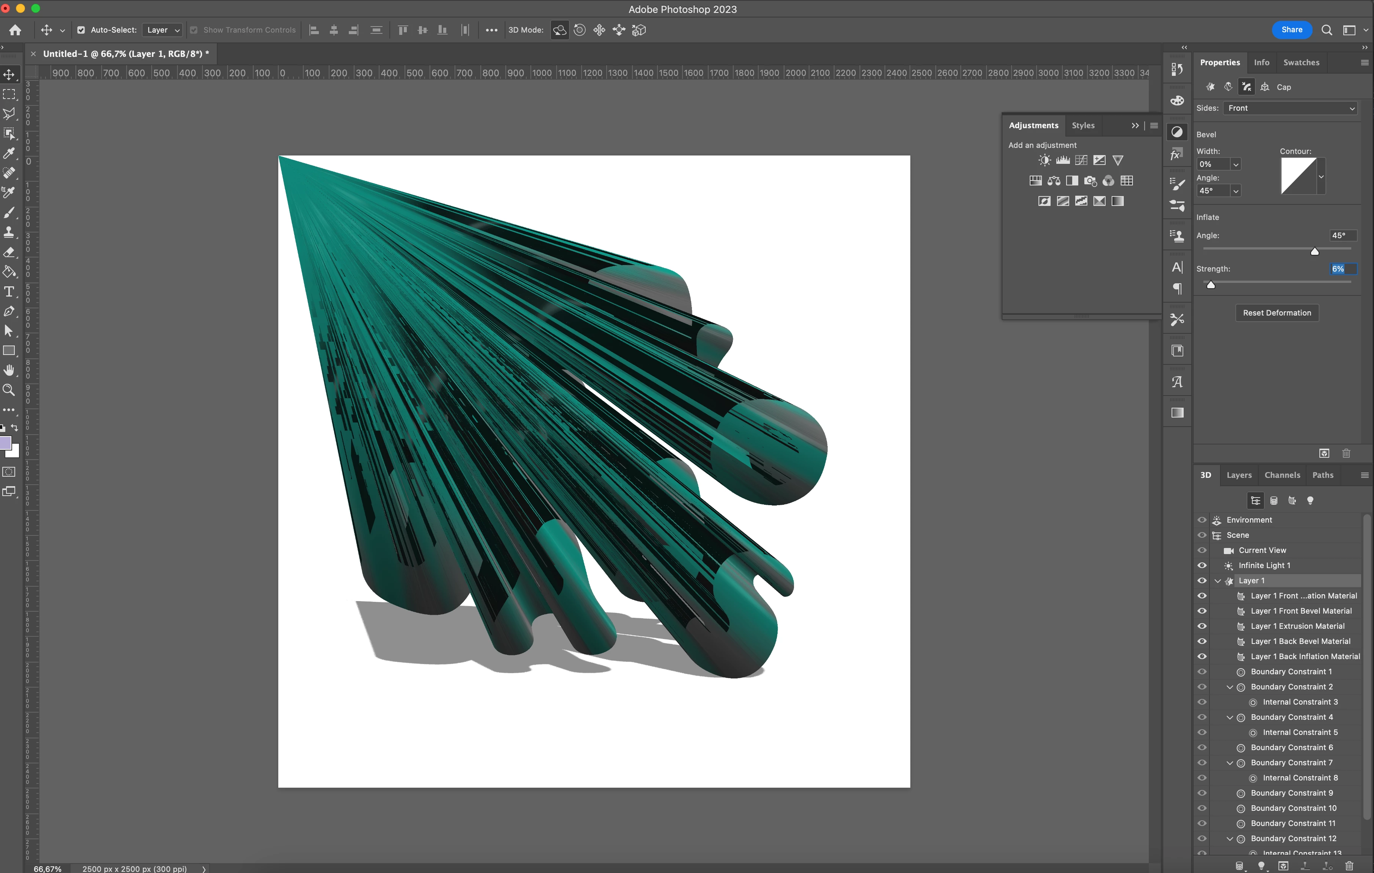Select the Eyedropper tool
The width and height of the screenshot is (1374, 873).
pos(9,153)
